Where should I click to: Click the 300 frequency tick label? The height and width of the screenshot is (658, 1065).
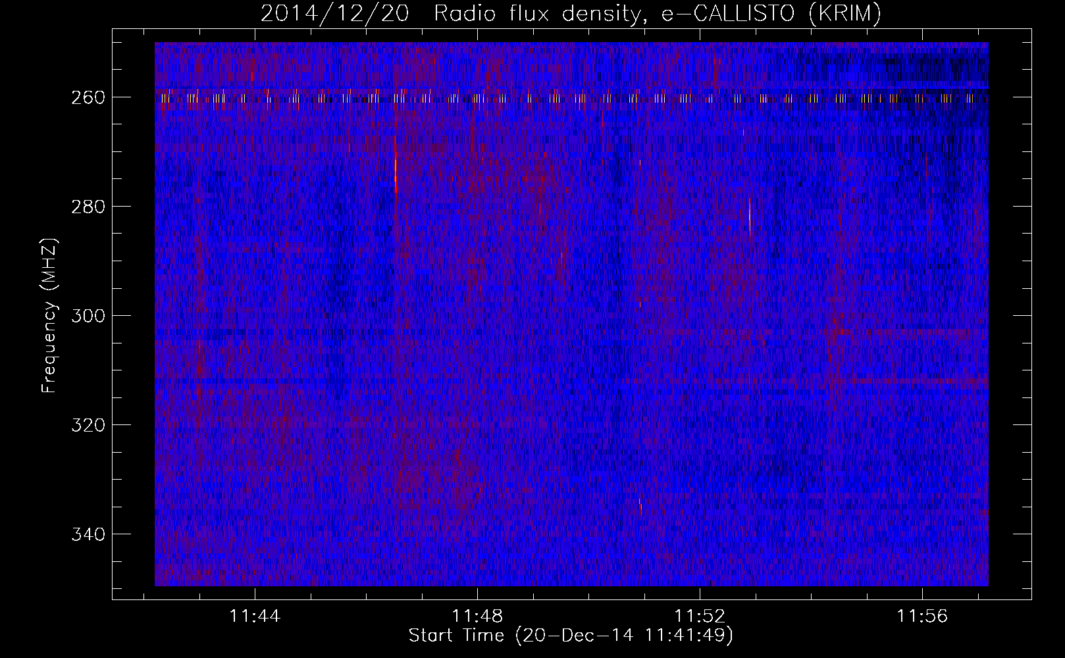click(88, 316)
